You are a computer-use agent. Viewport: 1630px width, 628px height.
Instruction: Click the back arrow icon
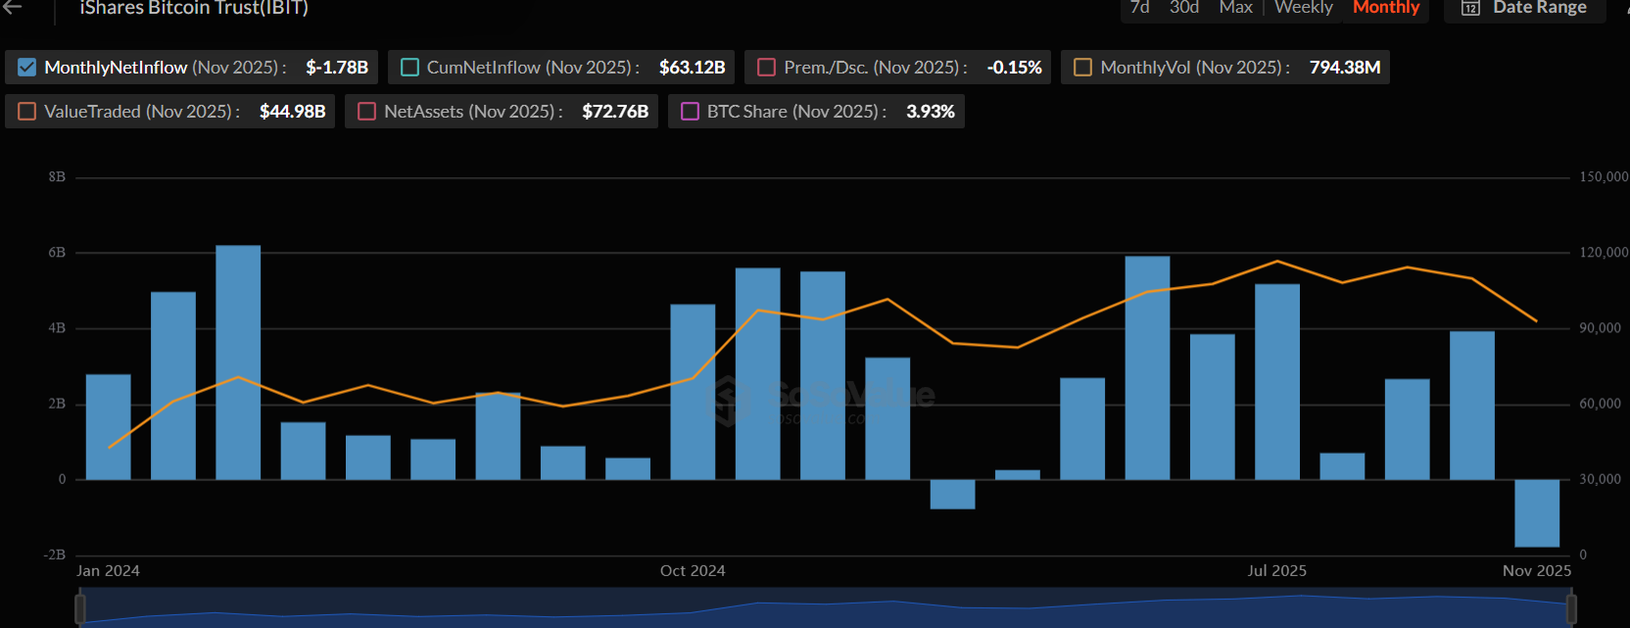point(13,7)
